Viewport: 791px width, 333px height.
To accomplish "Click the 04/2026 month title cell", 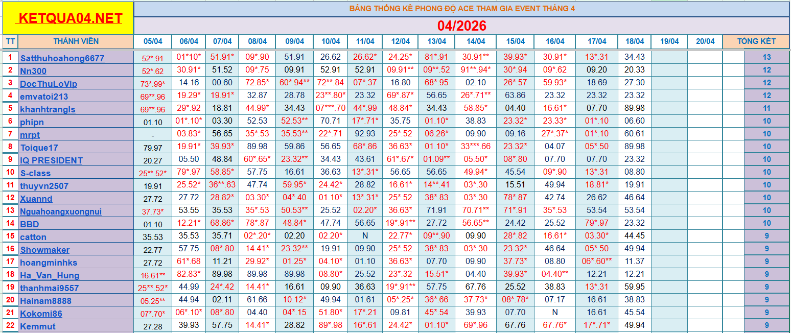I will tap(461, 26).
